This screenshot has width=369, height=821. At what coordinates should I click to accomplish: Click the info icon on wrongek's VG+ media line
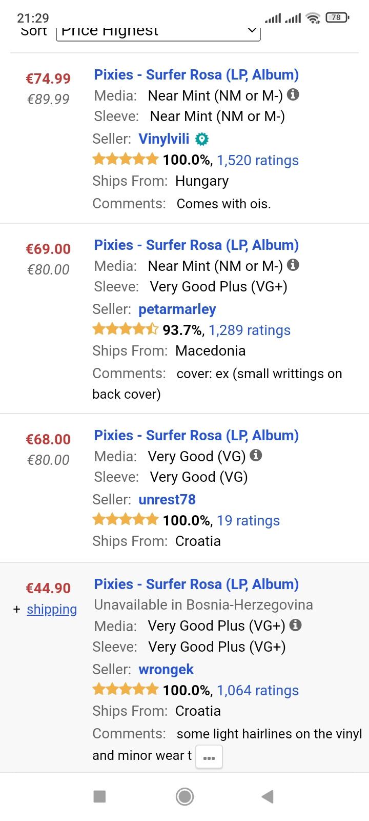295,625
